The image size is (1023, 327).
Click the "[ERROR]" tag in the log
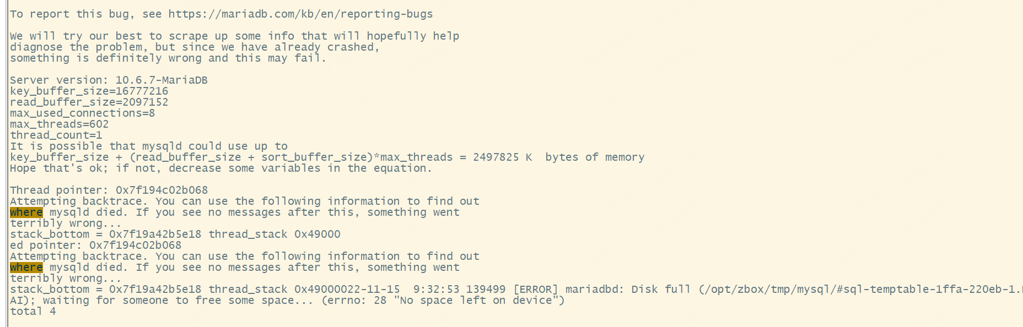click(535, 290)
